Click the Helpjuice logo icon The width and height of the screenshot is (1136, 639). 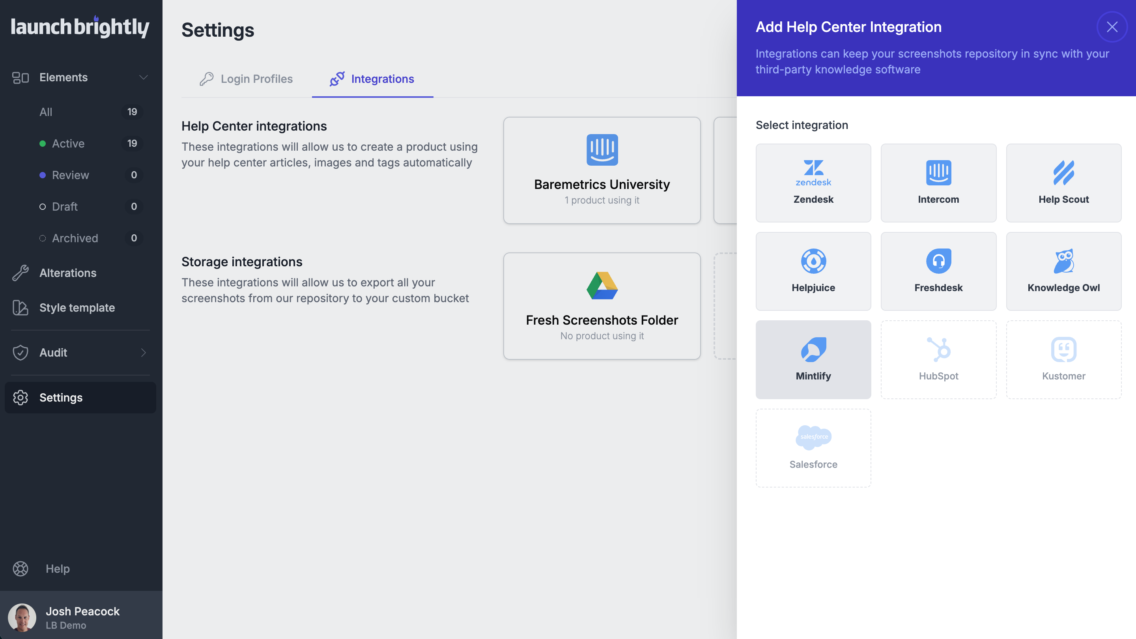(x=813, y=261)
